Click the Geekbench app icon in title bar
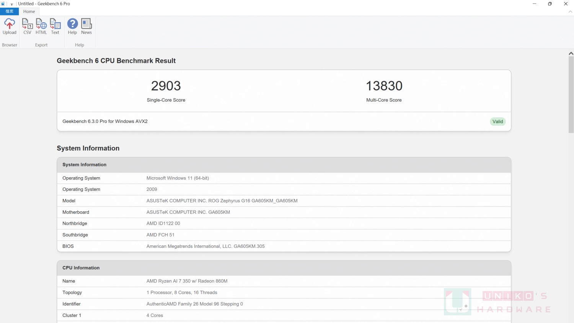The width and height of the screenshot is (574, 323). 3,4
